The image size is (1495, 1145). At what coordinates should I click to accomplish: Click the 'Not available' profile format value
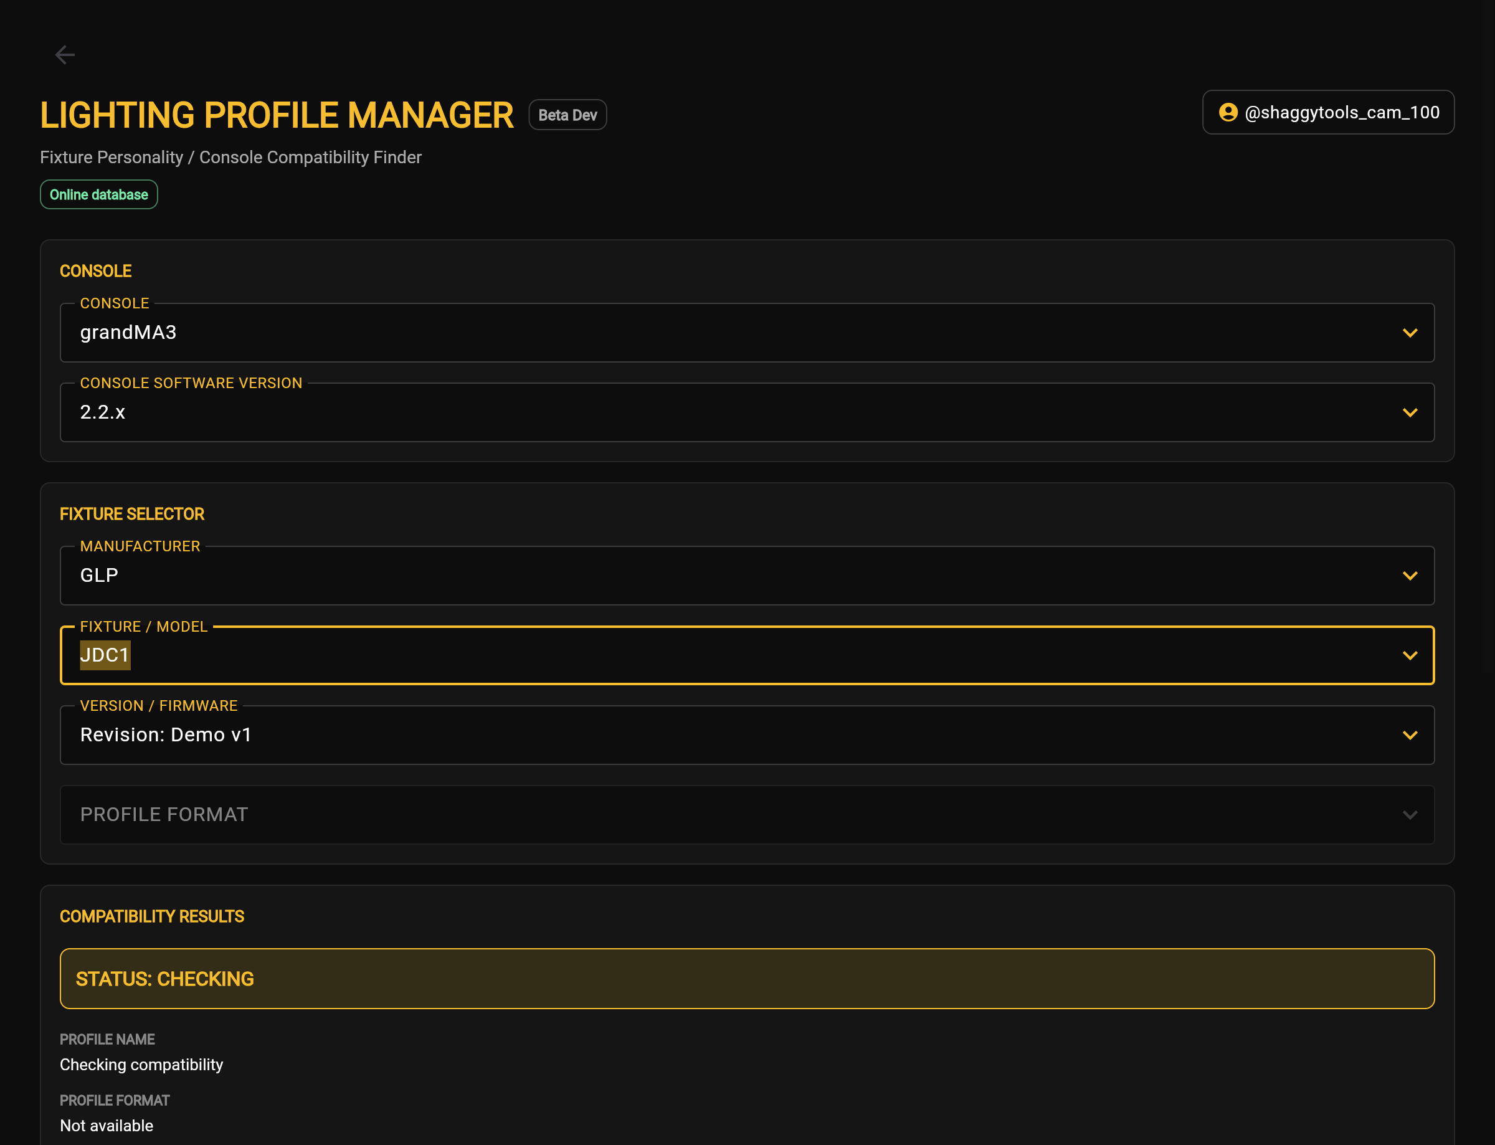click(107, 1126)
